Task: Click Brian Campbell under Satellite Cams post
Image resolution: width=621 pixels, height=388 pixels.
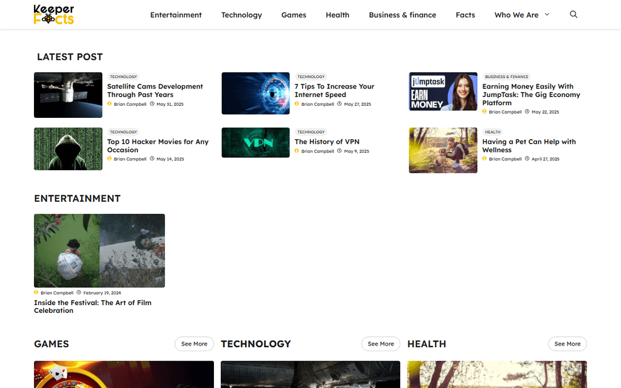Action: [x=130, y=104]
